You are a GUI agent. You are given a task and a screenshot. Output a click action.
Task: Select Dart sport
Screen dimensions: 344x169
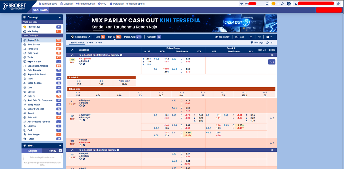pos(42,87)
